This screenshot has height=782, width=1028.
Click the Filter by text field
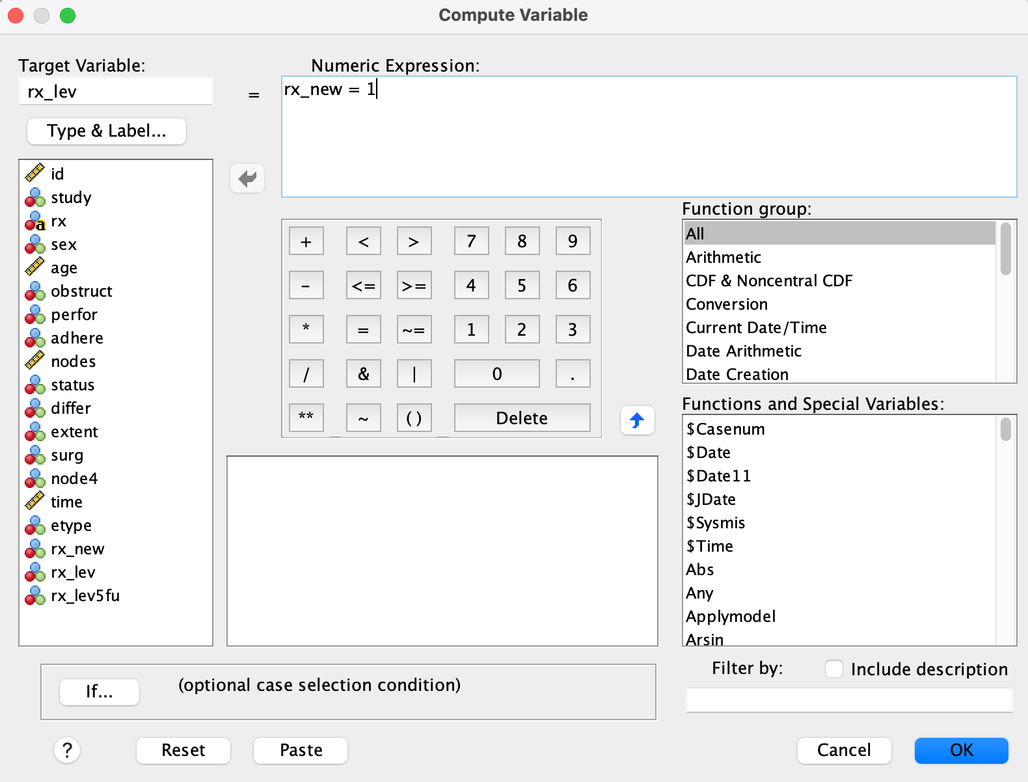pyautogui.click(x=849, y=701)
